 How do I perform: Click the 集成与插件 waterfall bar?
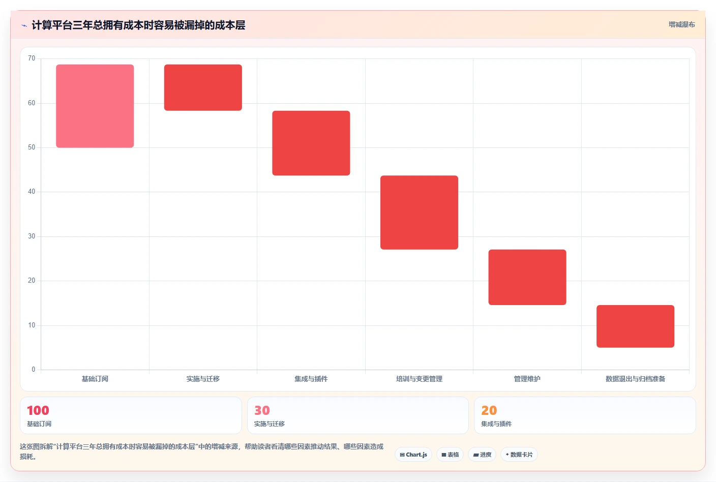coord(311,143)
